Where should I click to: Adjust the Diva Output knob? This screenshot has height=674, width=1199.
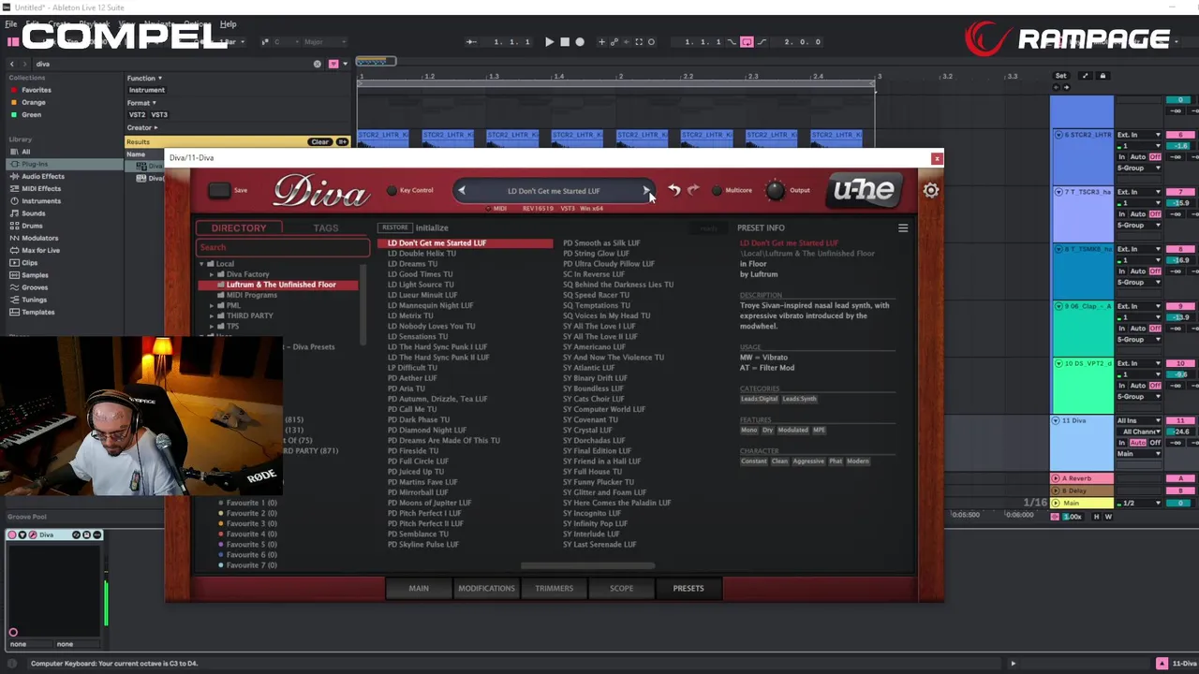(775, 190)
